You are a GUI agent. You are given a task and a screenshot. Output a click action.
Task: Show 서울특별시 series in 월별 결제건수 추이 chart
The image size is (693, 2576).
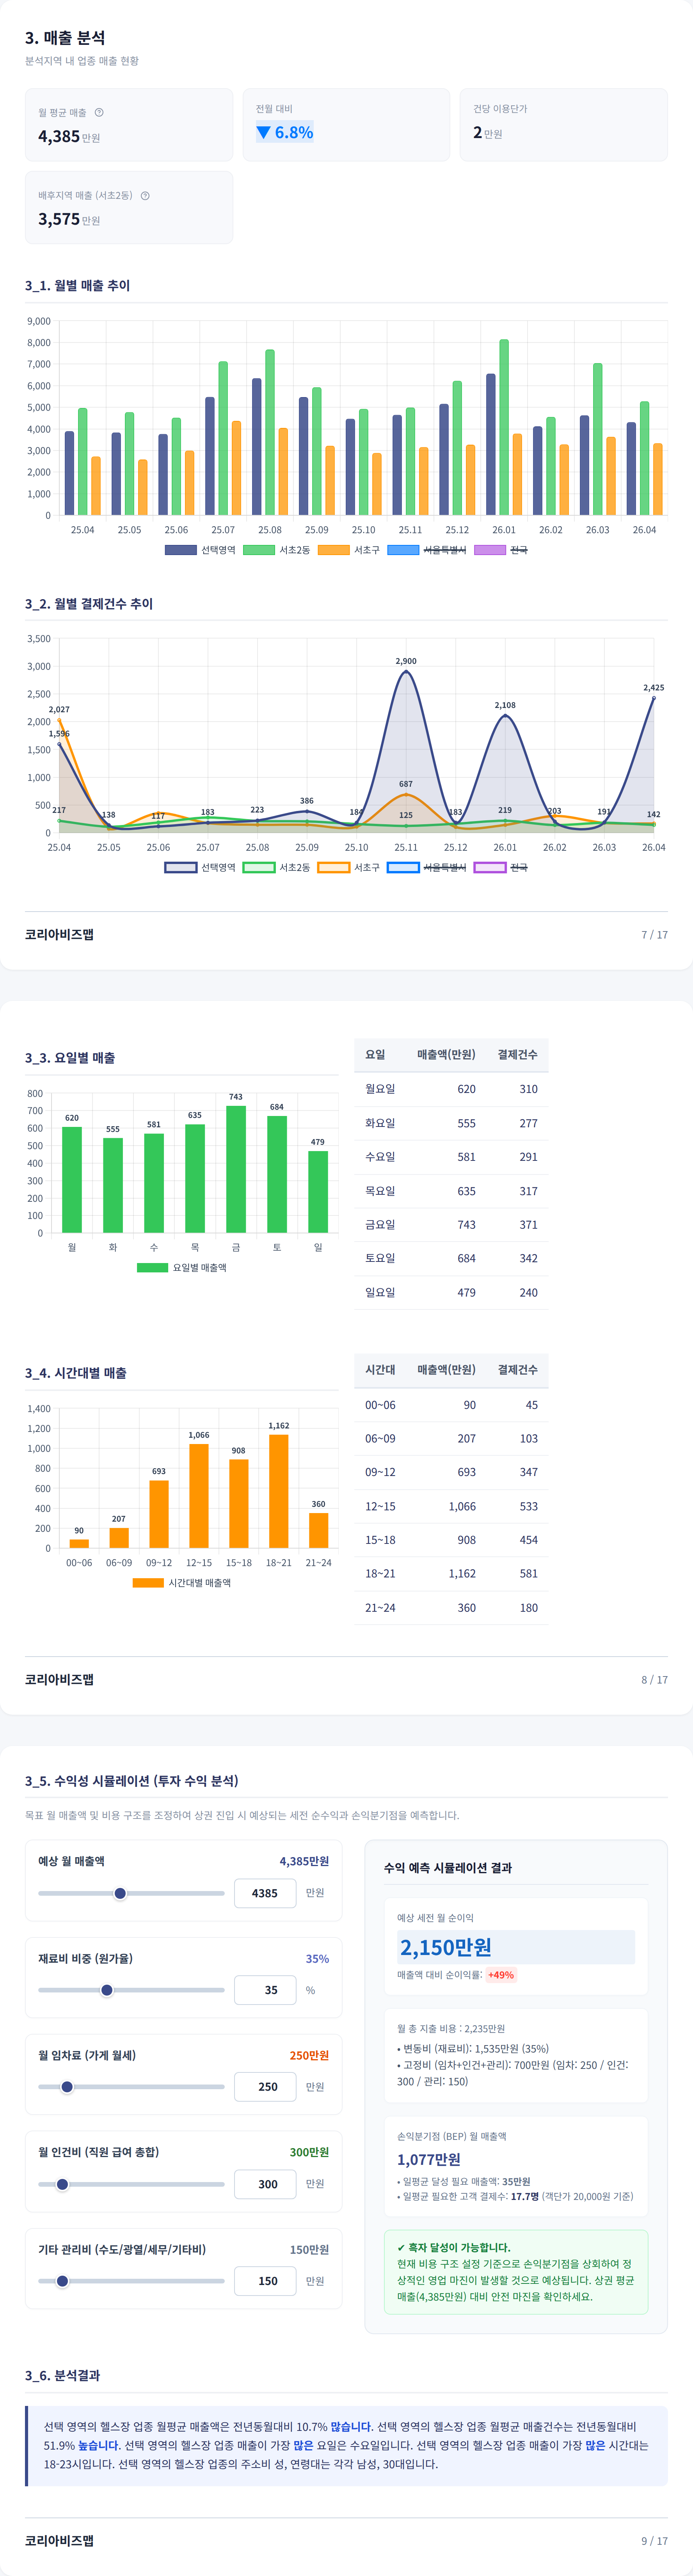tap(426, 867)
